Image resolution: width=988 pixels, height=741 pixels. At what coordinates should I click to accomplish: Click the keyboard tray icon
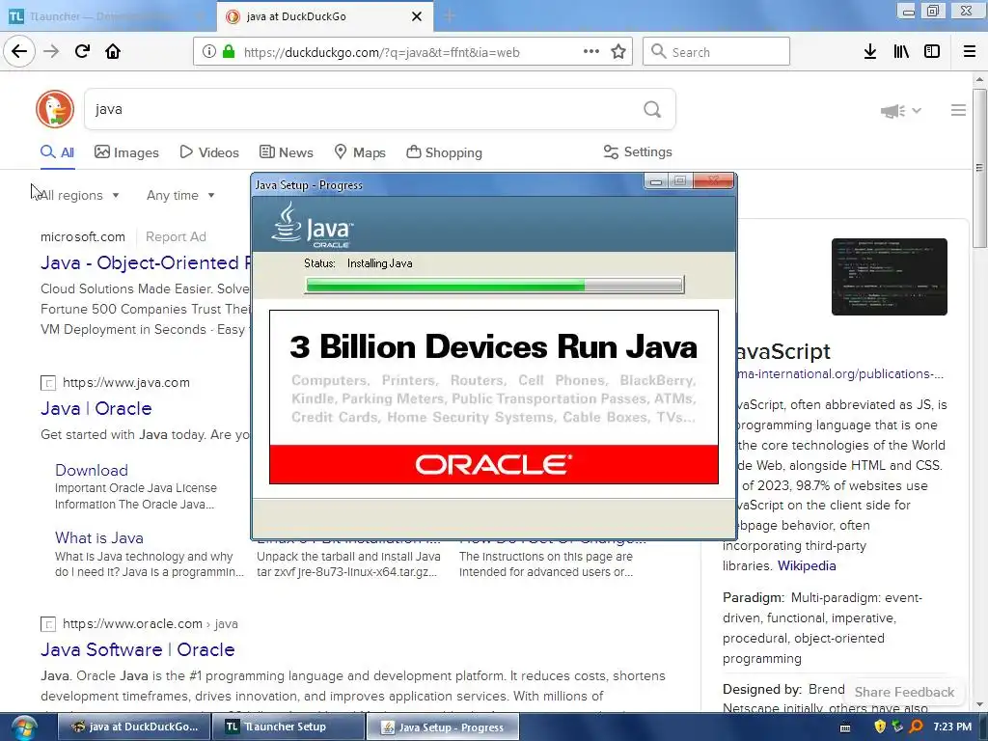(845, 727)
